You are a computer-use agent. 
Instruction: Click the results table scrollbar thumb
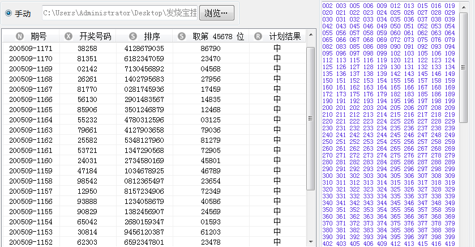[x=310, y=118]
